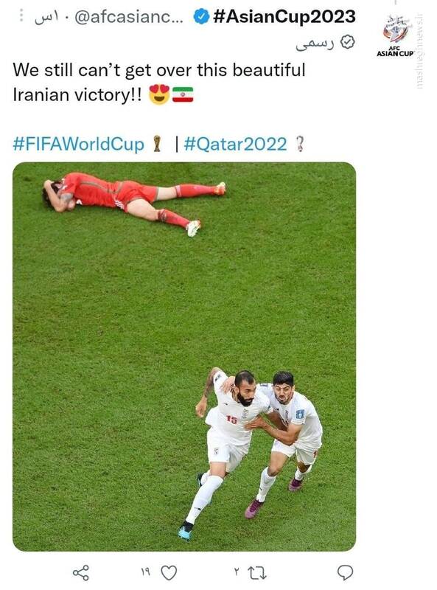
Task: Click the رسمی official label text
Action: [x=315, y=44]
